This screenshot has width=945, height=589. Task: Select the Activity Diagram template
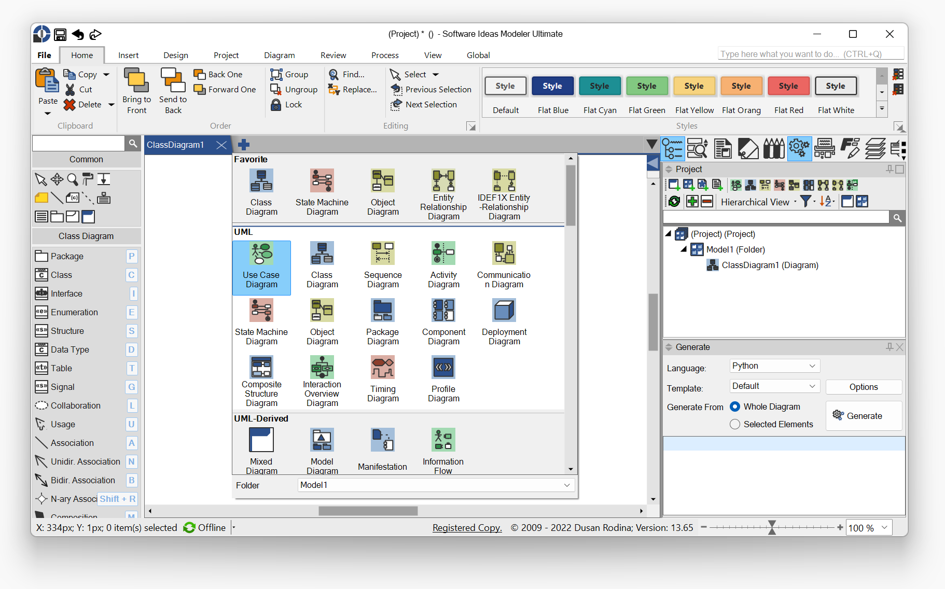tap(443, 265)
